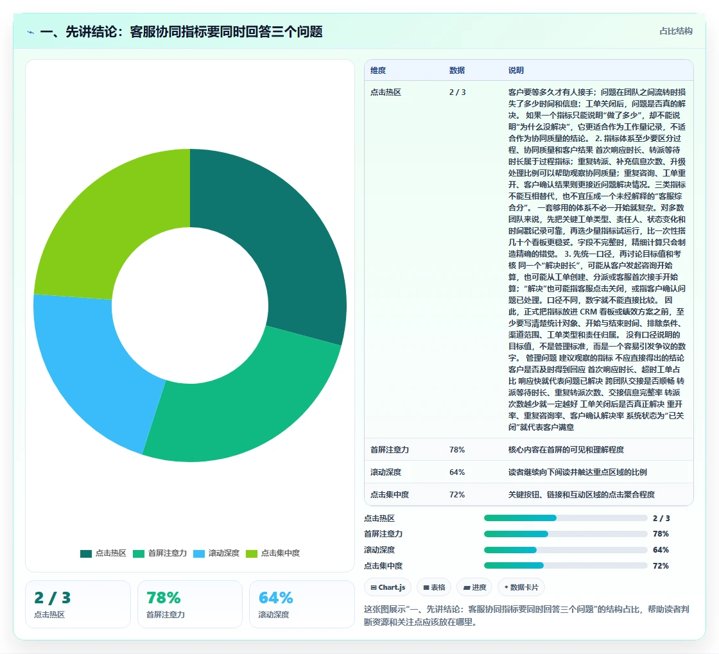Click the 72% table cell
This screenshot has height=654, width=719.
[x=457, y=495]
